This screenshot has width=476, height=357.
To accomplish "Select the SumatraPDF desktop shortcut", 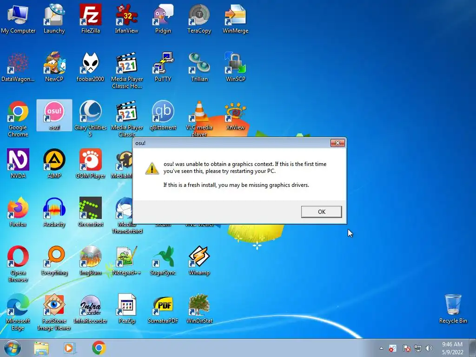I will click(x=163, y=309).
